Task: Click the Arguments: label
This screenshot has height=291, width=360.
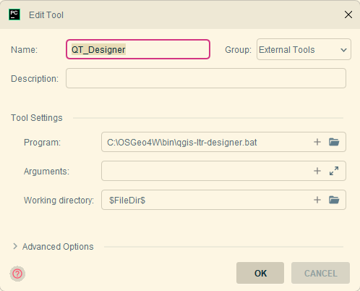Action: click(46, 172)
